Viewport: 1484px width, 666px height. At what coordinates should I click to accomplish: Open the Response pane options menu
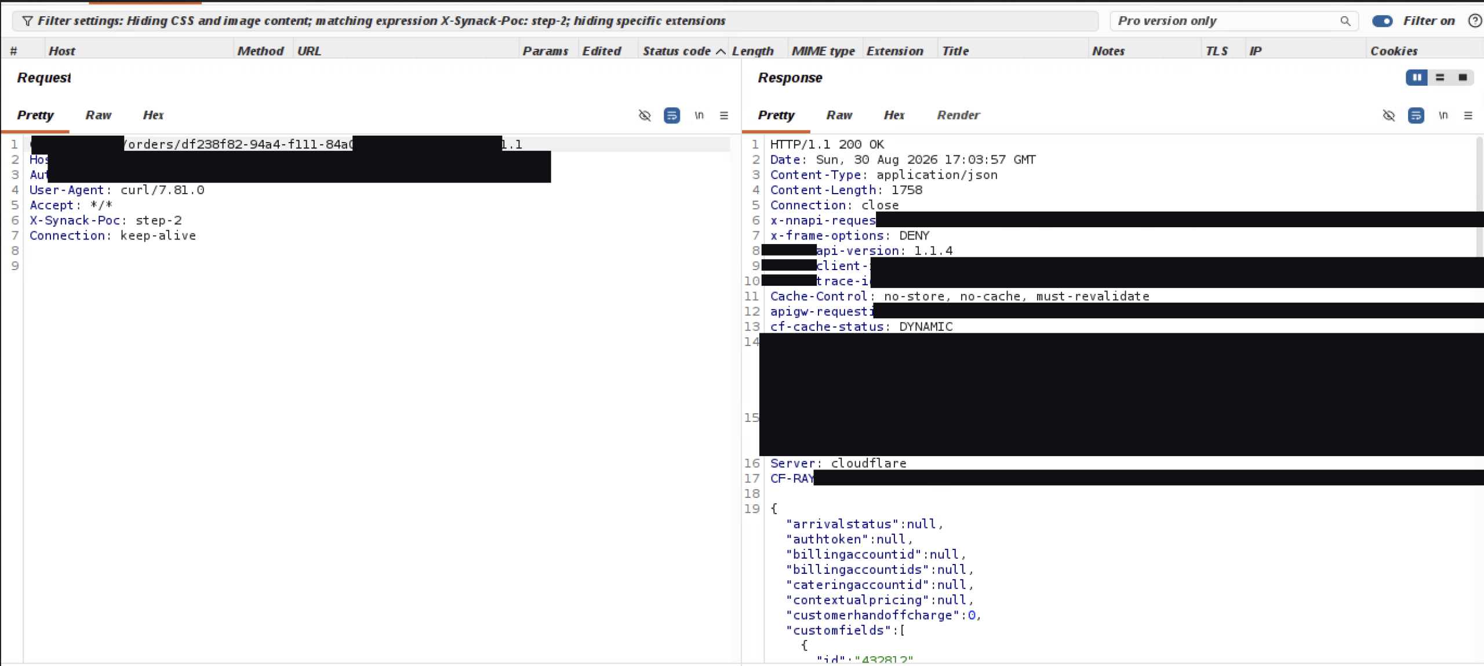click(1468, 115)
